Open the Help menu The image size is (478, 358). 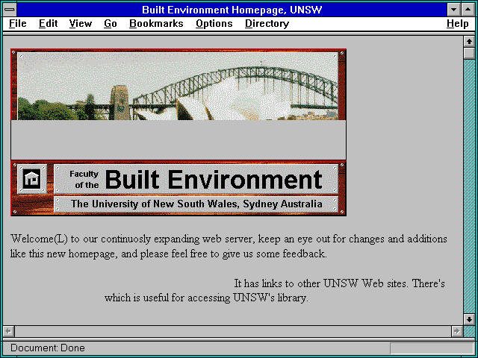[458, 23]
